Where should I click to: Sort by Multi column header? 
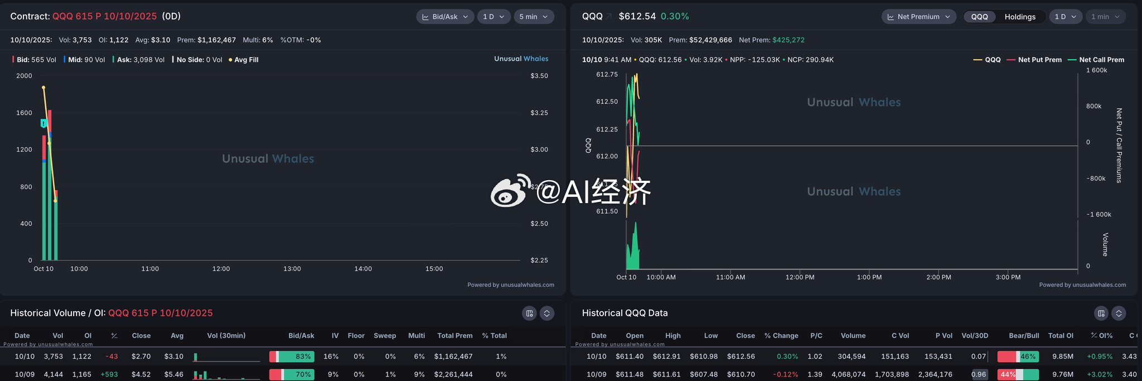(x=417, y=336)
